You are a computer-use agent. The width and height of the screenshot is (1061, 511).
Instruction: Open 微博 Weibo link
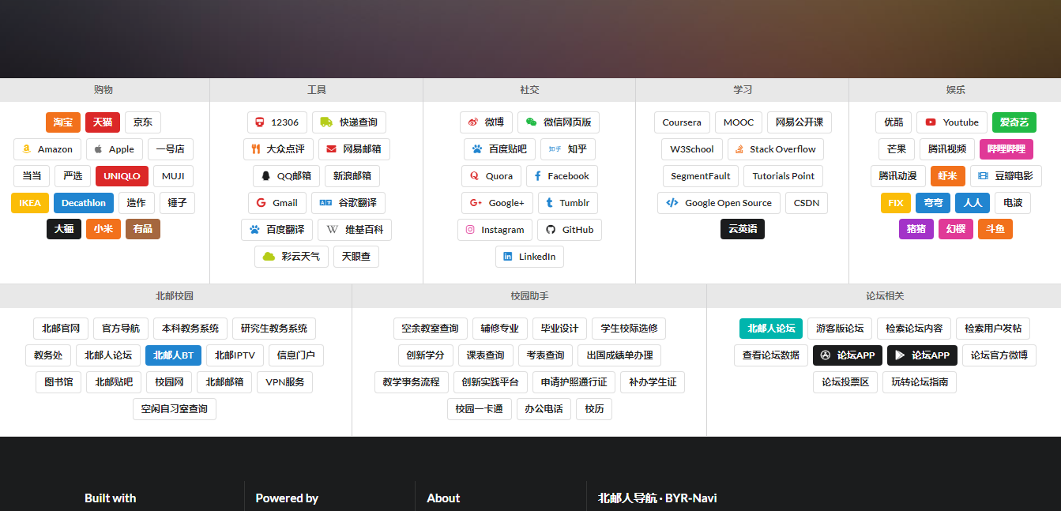click(x=486, y=122)
